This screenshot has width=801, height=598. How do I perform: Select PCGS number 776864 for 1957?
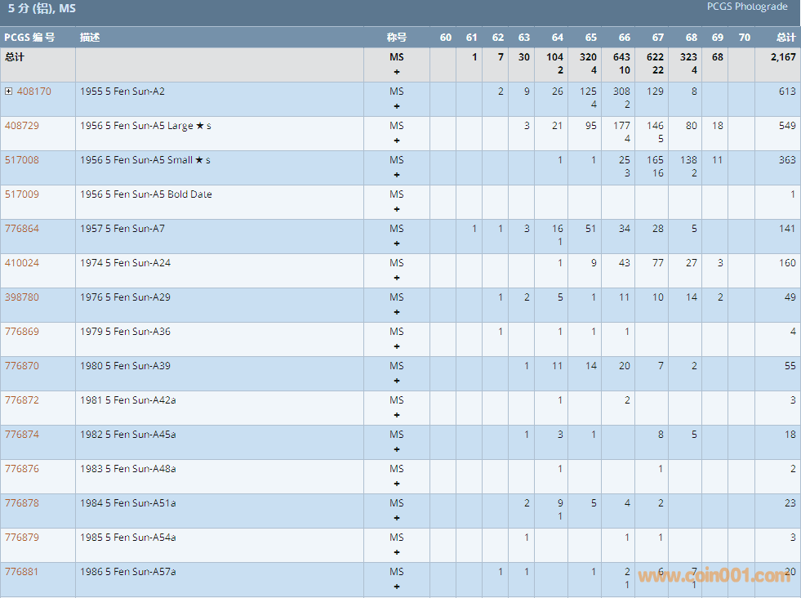pyautogui.click(x=21, y=229)
